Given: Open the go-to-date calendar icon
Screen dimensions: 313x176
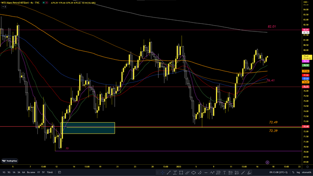Looking at the screenshot, I should 59,172.
